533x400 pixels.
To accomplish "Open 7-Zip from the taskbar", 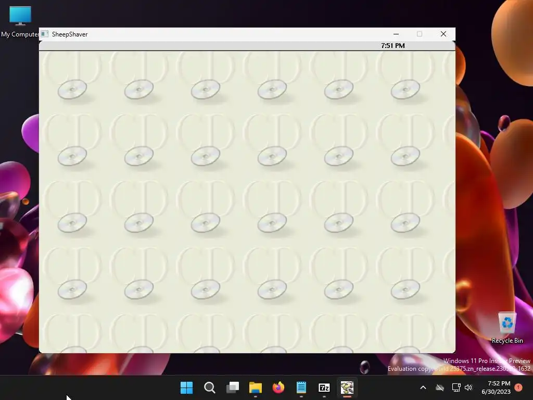I will click(x=324, y=387).
